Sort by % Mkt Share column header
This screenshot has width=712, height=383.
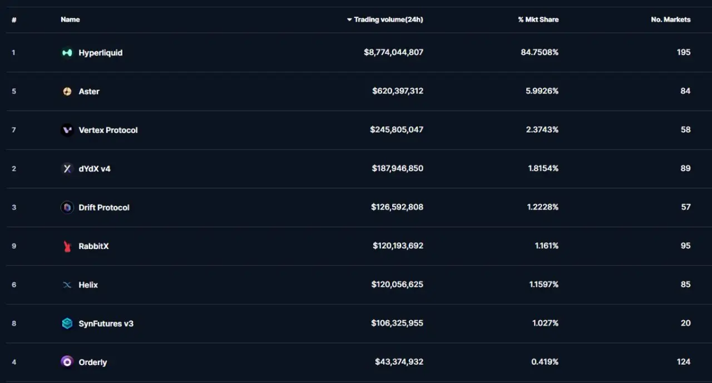538,19
